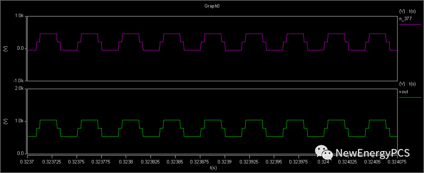The height and width of the screenshot is (173, 424).
Task: Click the Graph0 title at top
Action: (213, 7)
